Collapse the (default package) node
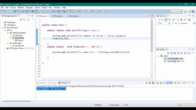Image resolution: width=196 pixels, height=110 pixels. click(8, 33)
